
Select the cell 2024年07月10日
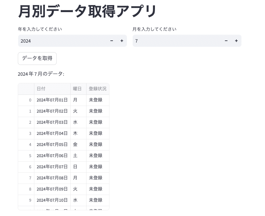(52, 200)
